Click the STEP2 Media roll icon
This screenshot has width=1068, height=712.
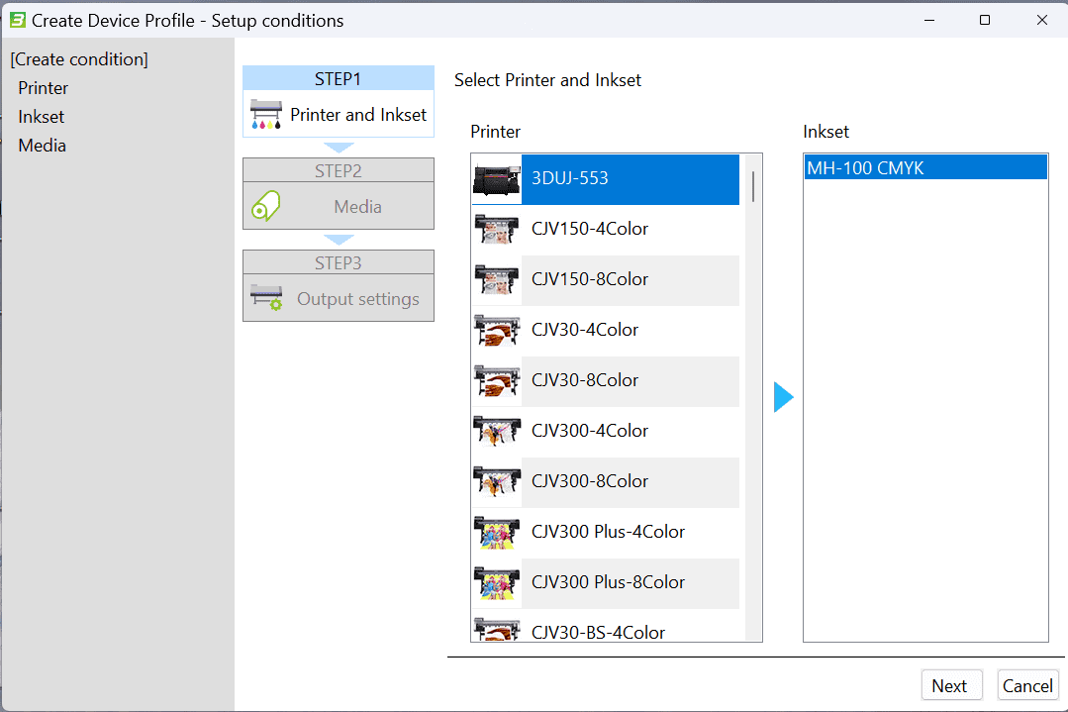[x=266, y=207]
